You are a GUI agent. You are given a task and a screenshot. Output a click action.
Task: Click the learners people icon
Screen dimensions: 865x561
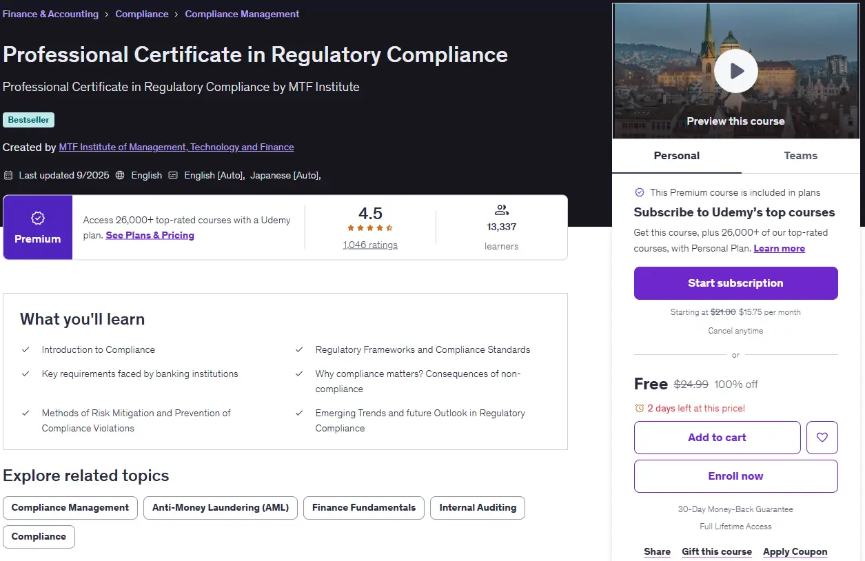(x=501, y=210)
